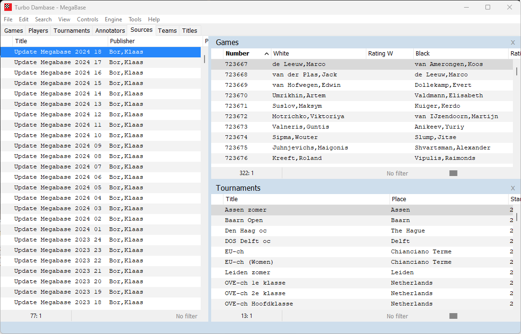Sort games by White column header
This screenshot has height=334, width=521.
tap(318, 54)
